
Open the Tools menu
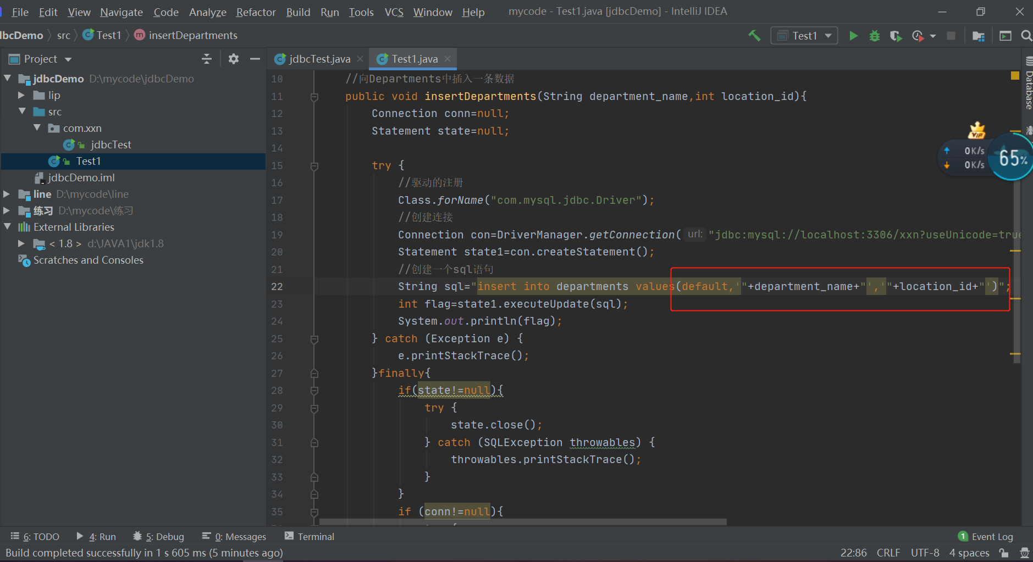(361, 12)
